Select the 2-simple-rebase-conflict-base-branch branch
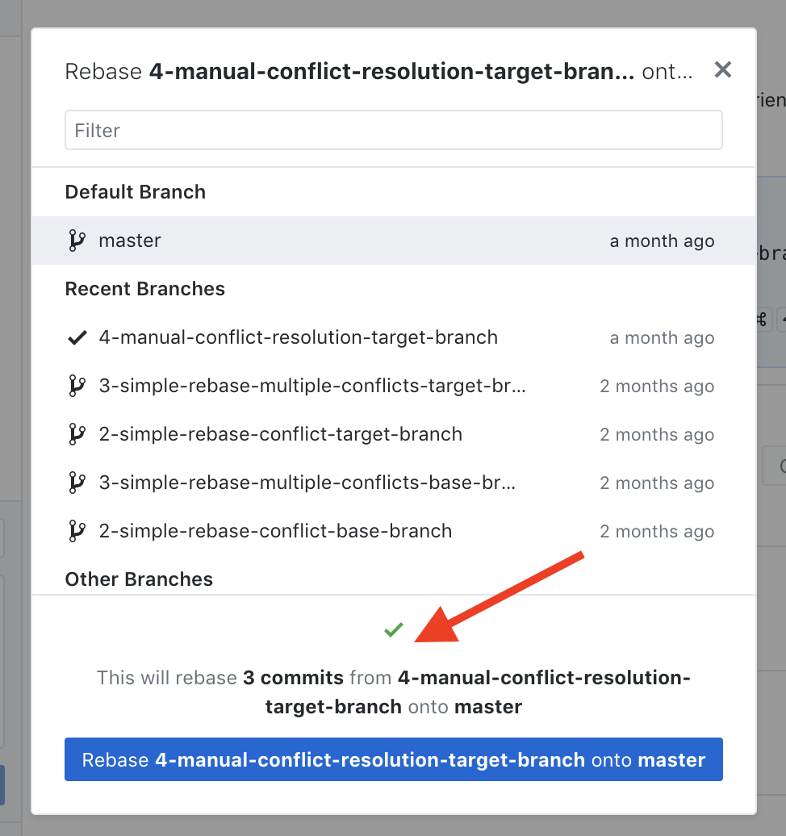Image resolution: width=786 pixels, height=836 pixels. 274,531
